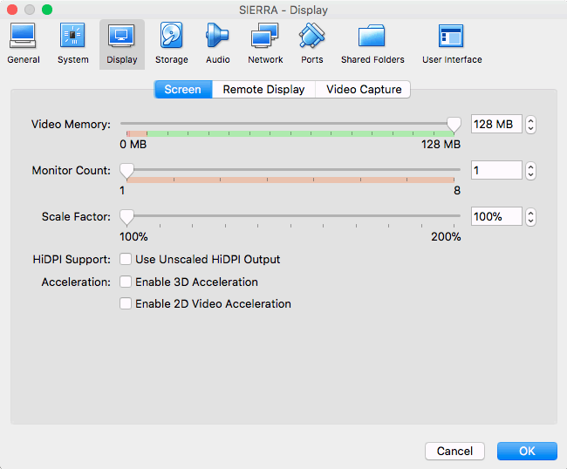Screen dimensions: 567x469
Task: Switch to the Remote Display tab
Action: (x=263, y=89)
